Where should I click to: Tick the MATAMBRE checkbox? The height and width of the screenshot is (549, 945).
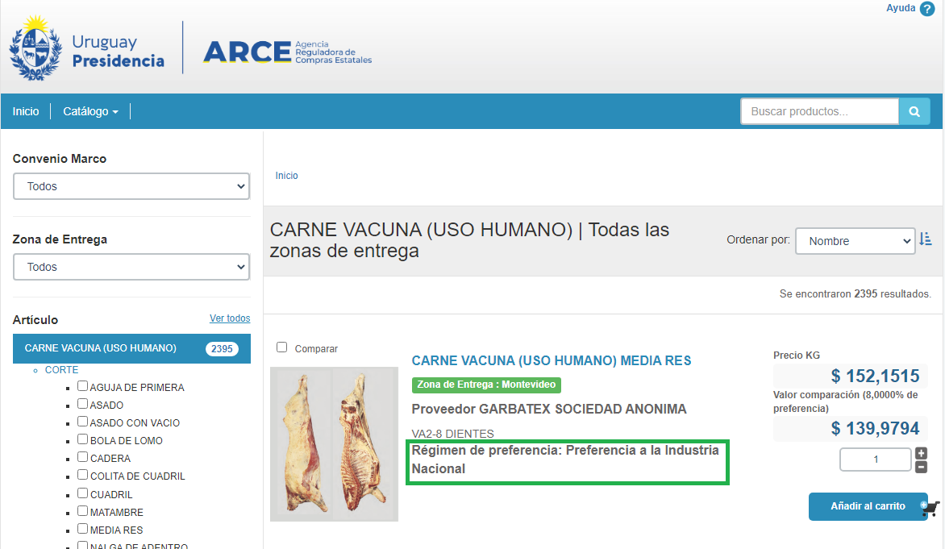pyautogui.click(x=82, y=511)
